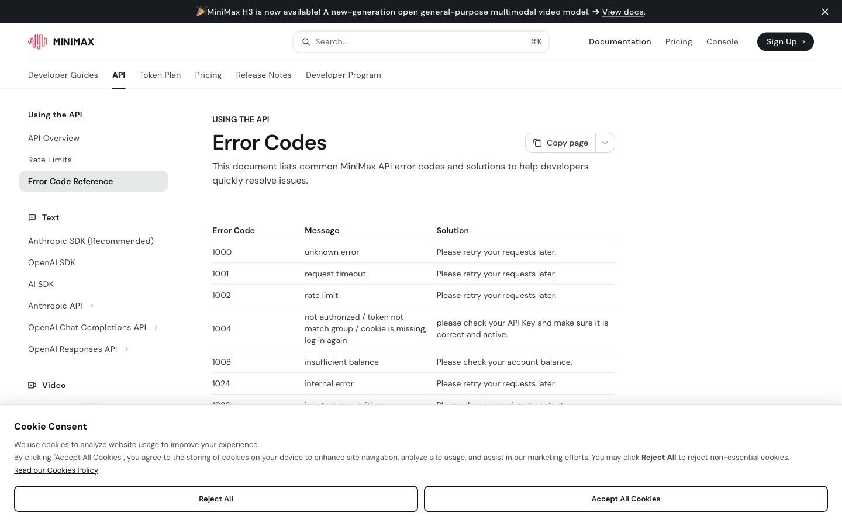
Task: Open Pricing in the top header
Action: click(x=678, y=41)
